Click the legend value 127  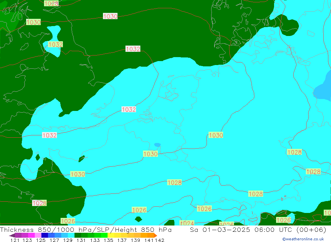point(54,240)
